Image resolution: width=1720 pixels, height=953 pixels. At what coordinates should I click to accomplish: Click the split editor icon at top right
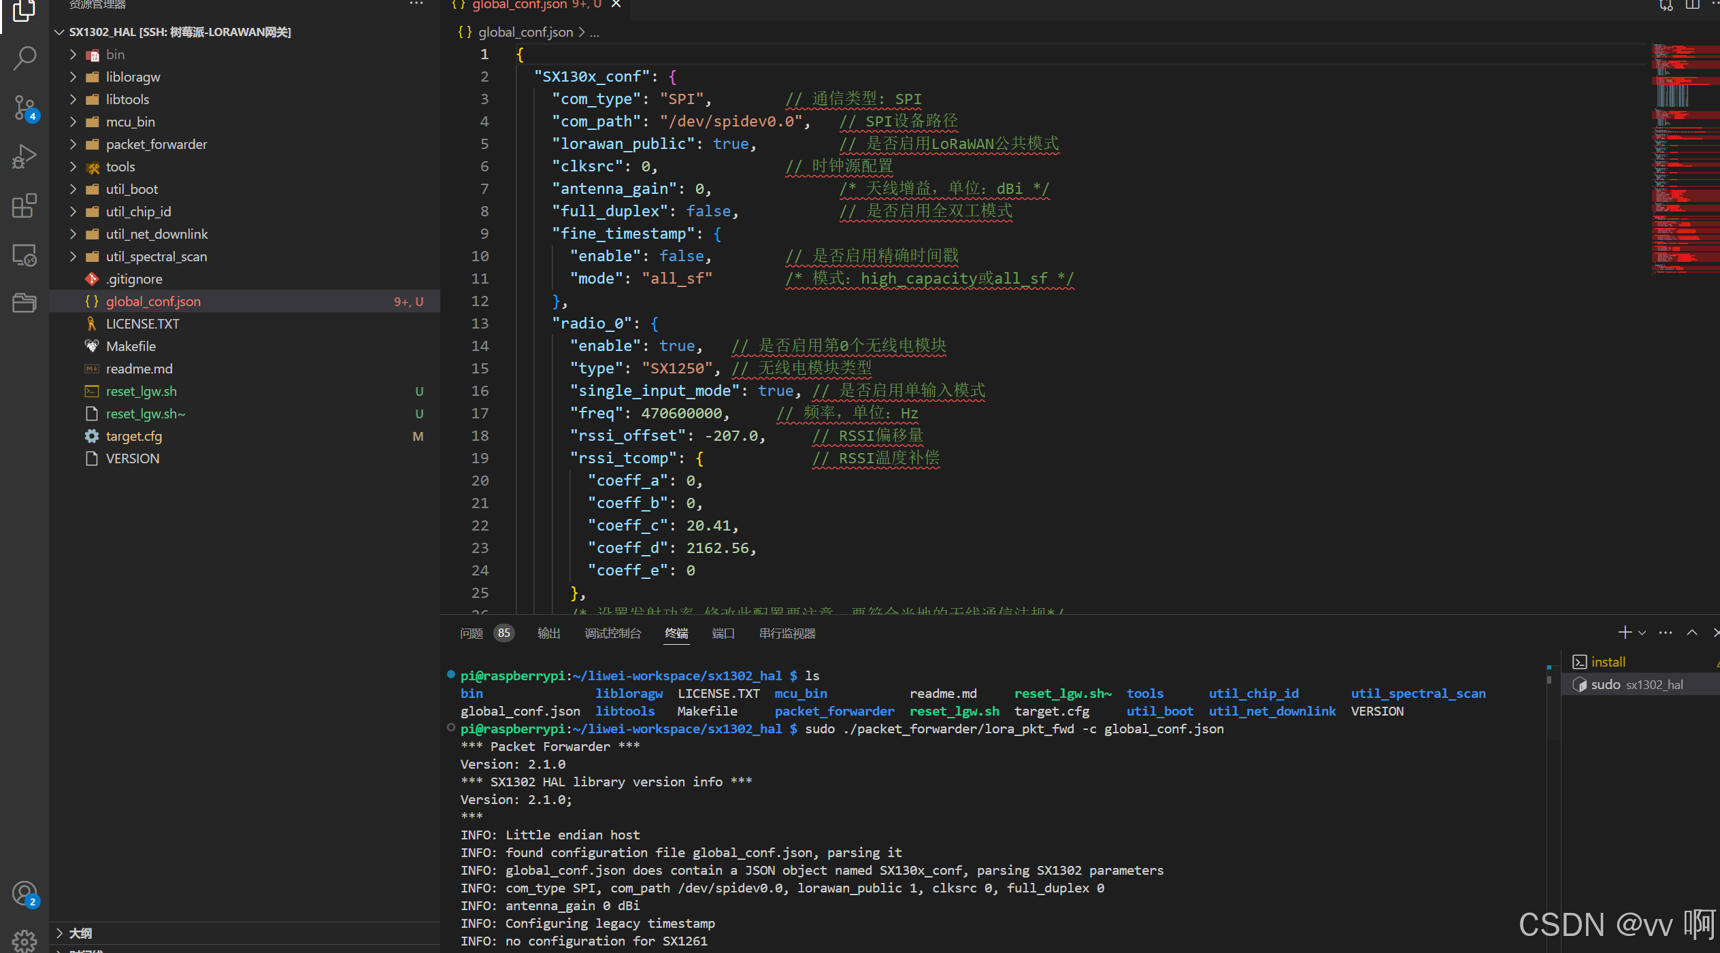(x=1692, y=5)
